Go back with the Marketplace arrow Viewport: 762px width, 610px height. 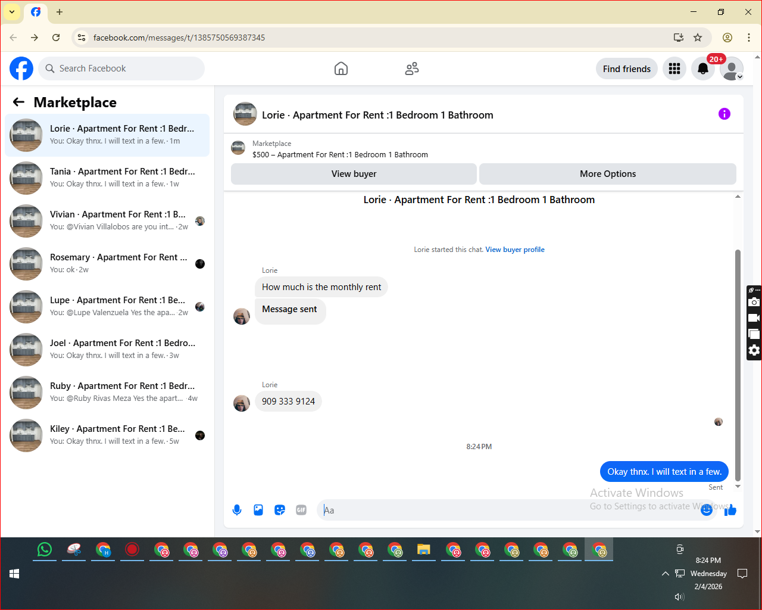pyautogui.click(x=18, y=102)
